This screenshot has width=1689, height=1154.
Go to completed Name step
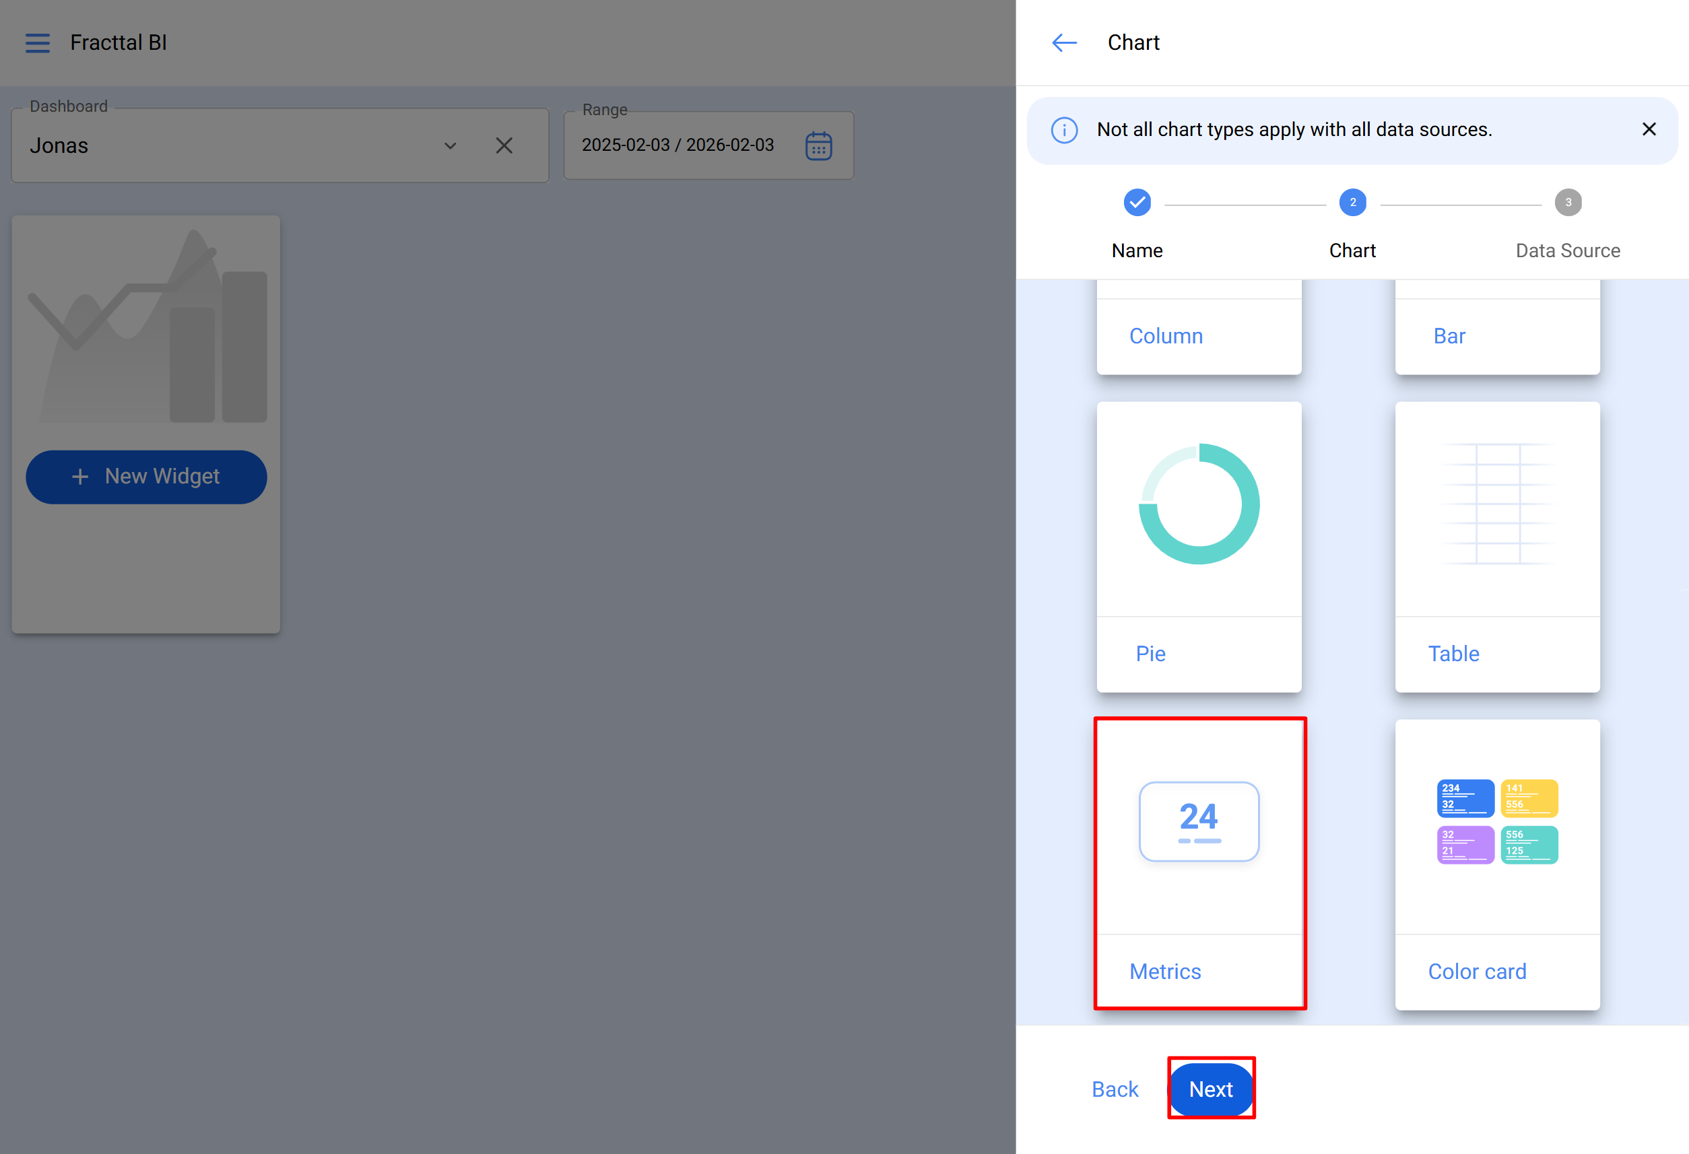coord(1137,203)
